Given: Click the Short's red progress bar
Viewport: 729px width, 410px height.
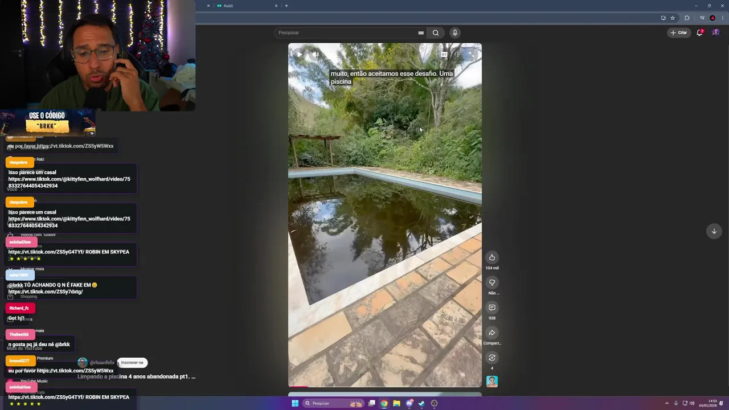Looking at the screenshot, I should point(298,387).
